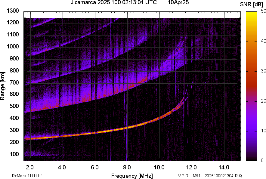This screenshot has width=266, height=179.
Task: Click the SNR [dB] colorbar title
Action: click(x=252, y=4)
